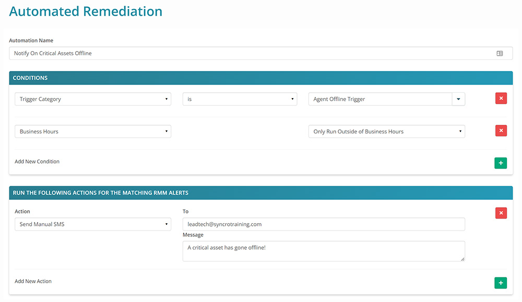Image resolution: width=522 pixels, height=302 pixels.
Task: Open Only Run Outside of Business Hours dropdown
Action: (x=386, y=131)
